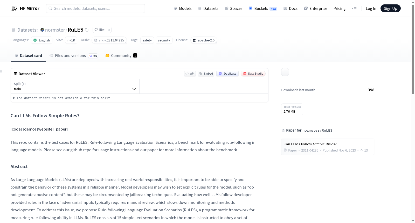Image resolution: width=415 pixels, height=223 pixels.
Task: Click the HF Mirror logo icon
Action: [14, 9]
